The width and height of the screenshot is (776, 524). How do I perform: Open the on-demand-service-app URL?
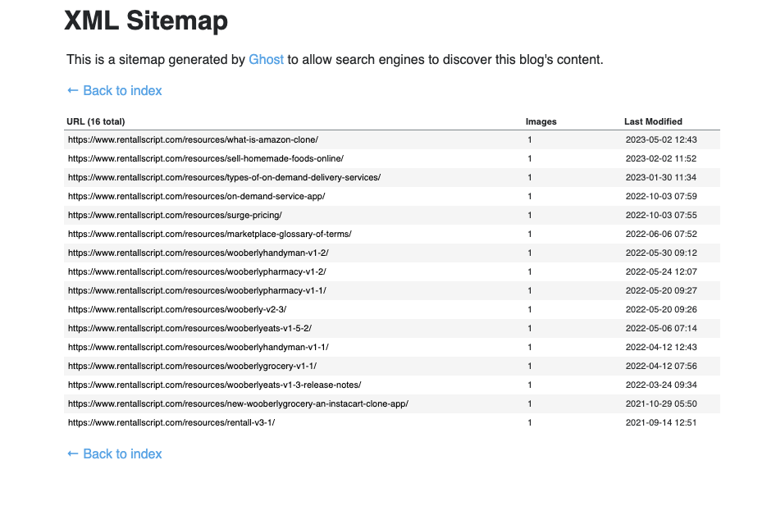tap(197, 196)
